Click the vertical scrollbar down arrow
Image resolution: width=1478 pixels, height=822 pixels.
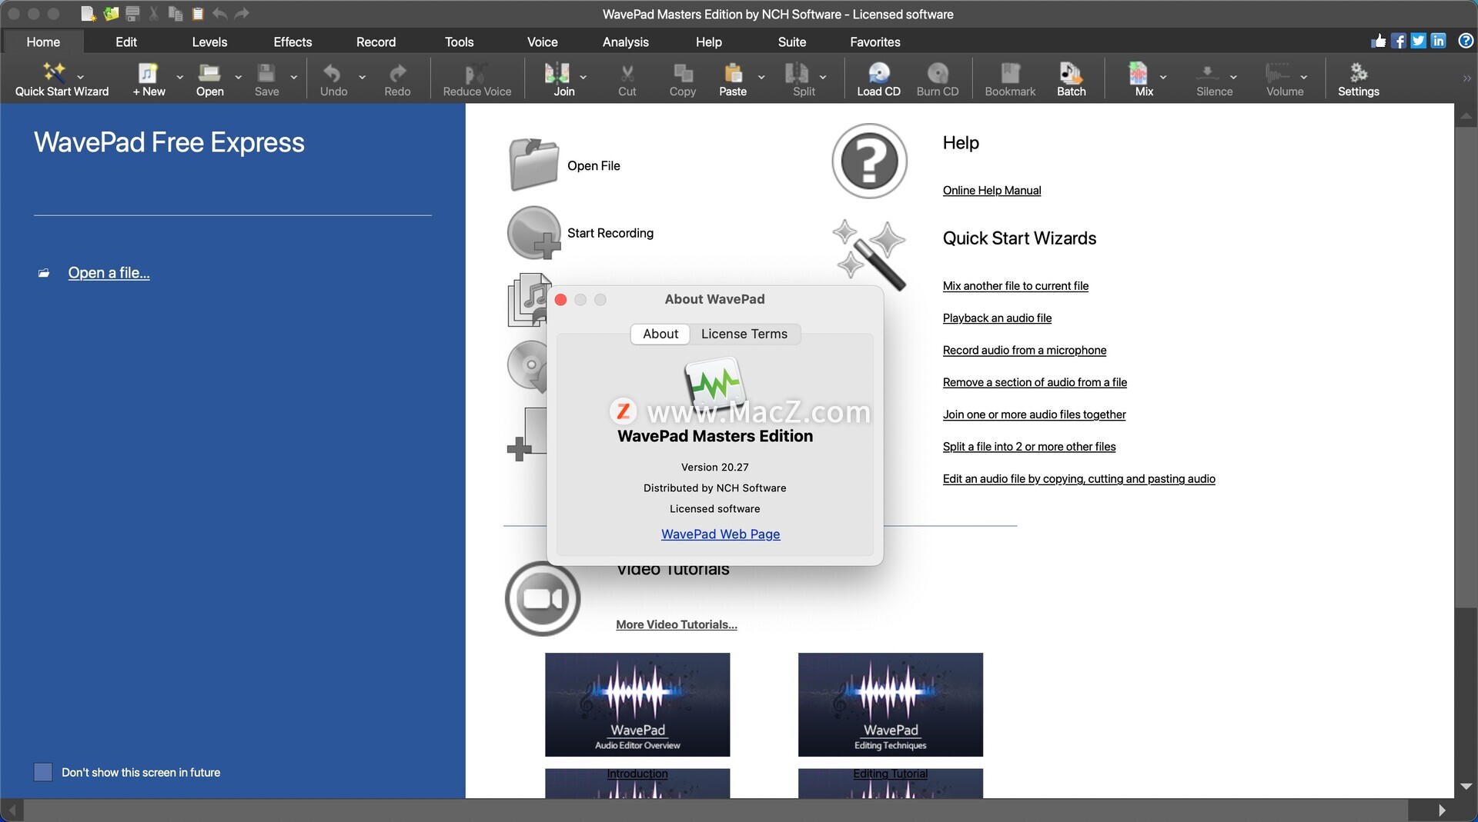1466,787
